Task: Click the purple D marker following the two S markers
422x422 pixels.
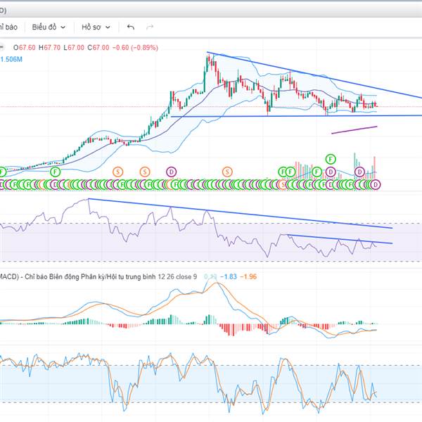Action: pyautogui.click(x=171, y=172)
